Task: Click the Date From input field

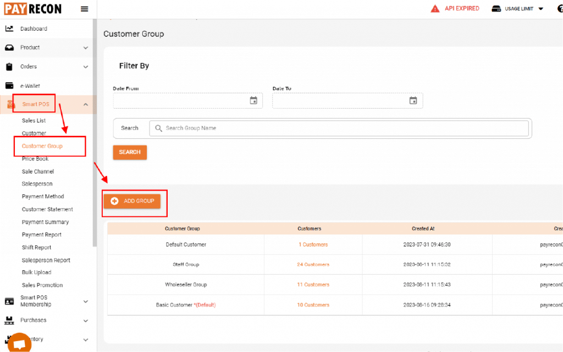Action: coord(188,100)
